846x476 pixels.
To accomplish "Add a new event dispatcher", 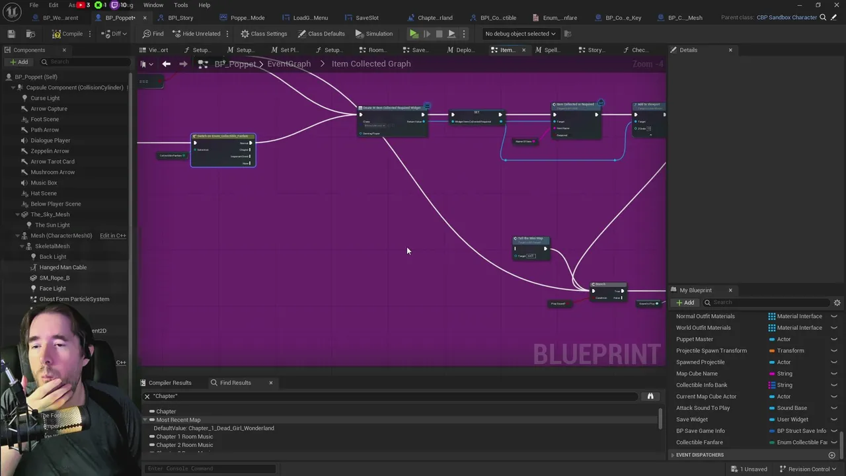I will coord(832,455).
